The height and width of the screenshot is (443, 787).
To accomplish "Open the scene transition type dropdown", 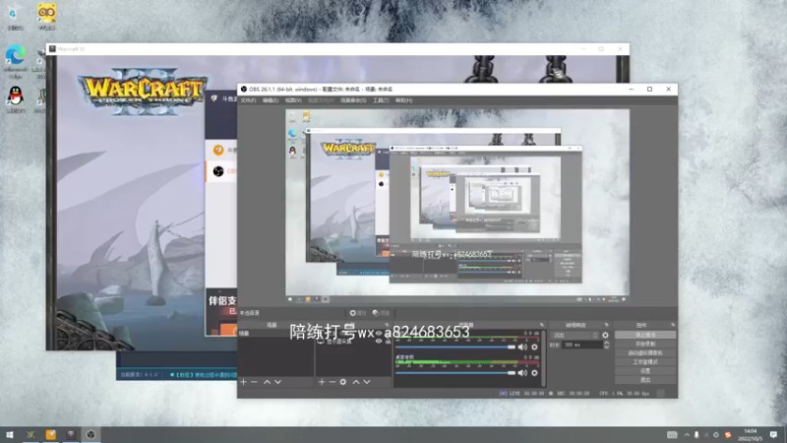I will 575,335.
